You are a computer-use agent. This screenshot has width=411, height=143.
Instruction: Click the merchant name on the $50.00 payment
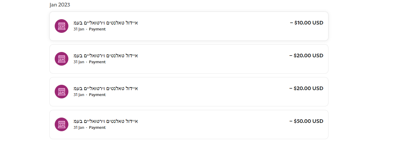(x=106, y=121)
